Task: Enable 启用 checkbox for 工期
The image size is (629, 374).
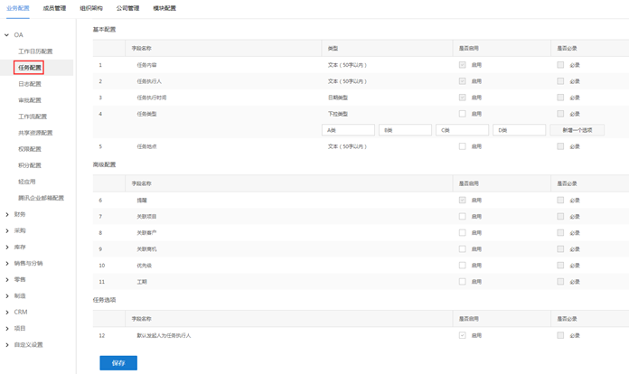Action: 462,281
